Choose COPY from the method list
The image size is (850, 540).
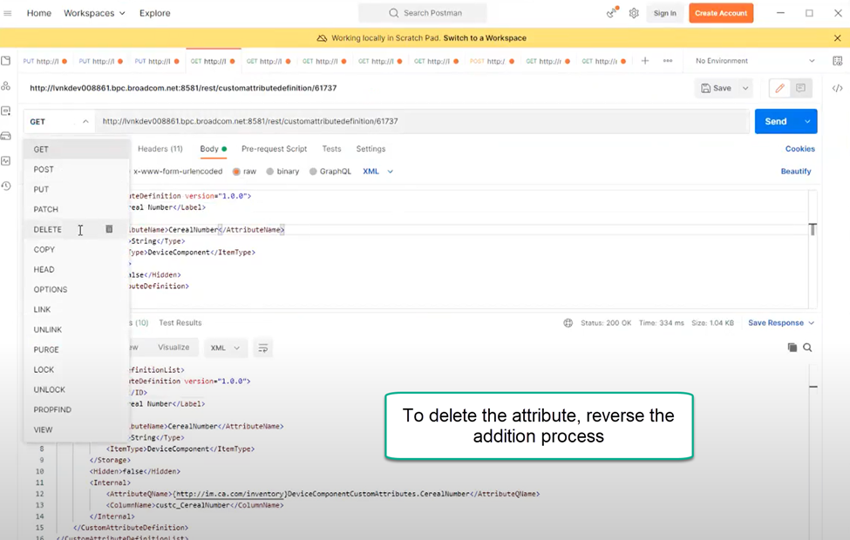(76, 250)
